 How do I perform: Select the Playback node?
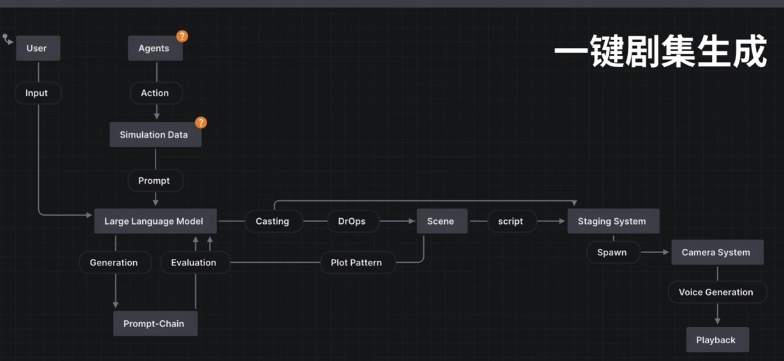[717, 340]
